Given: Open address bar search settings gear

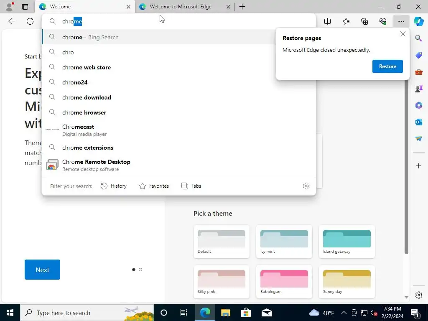Looking at the screenshot, I should click(306, 186).
